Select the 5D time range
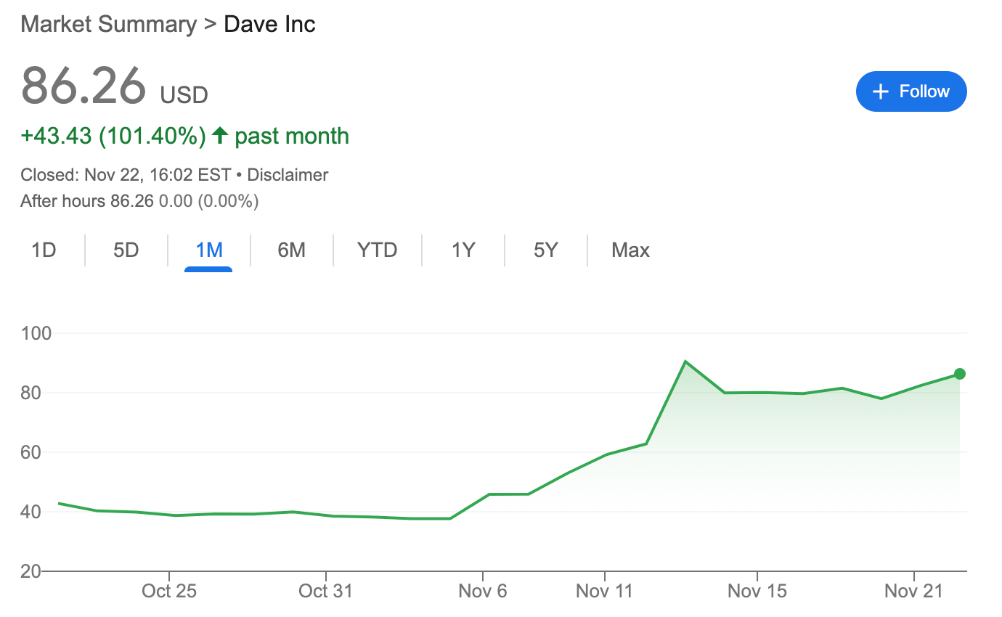Viewport: 1002px width, 617px height. 126,250
